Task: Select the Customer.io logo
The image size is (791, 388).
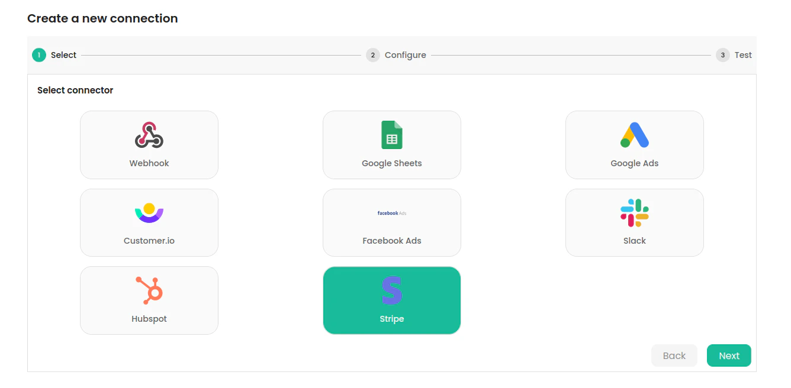Action: [149, 213]
